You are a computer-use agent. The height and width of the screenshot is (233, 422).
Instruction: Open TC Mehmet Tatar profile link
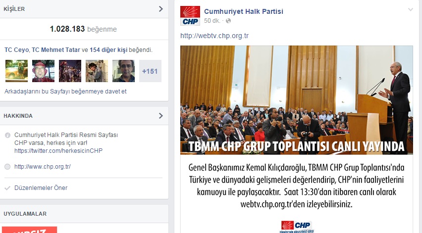(56, 50)
